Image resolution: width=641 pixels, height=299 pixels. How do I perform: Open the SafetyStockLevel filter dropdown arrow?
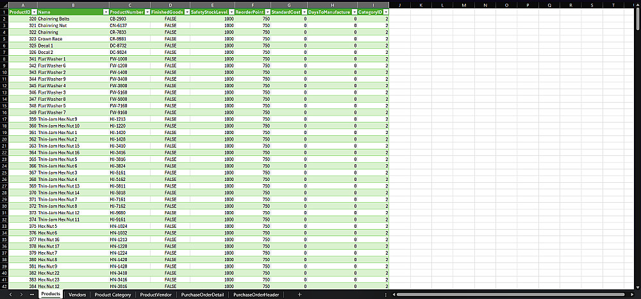(x=231, y=12)
